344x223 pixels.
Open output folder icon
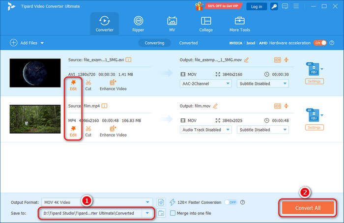(161, 213)
